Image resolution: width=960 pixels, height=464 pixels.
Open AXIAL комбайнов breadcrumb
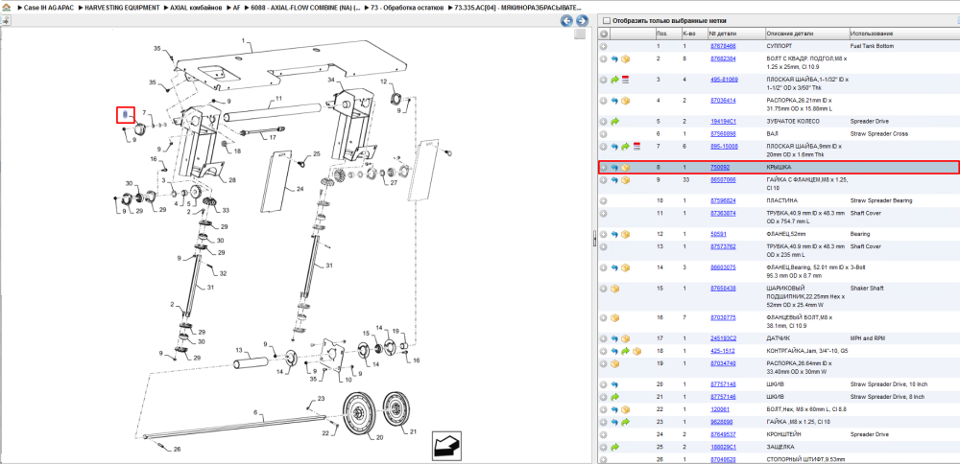197,8
